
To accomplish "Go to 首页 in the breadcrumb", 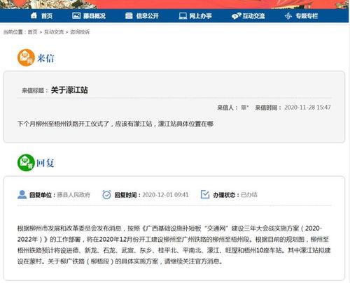I will pyautogui.click(x=32, y=32).
